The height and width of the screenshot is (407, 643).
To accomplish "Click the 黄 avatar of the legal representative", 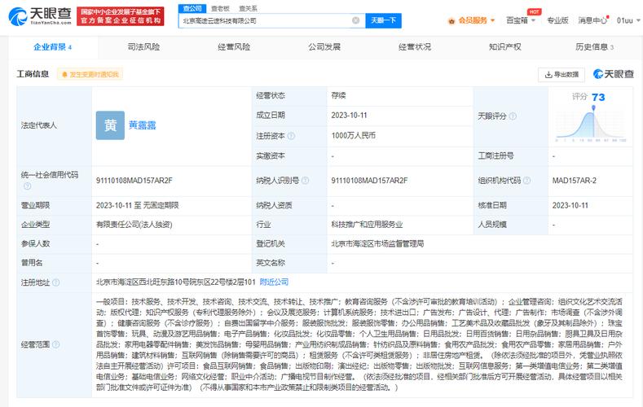I will coord(110,125).
